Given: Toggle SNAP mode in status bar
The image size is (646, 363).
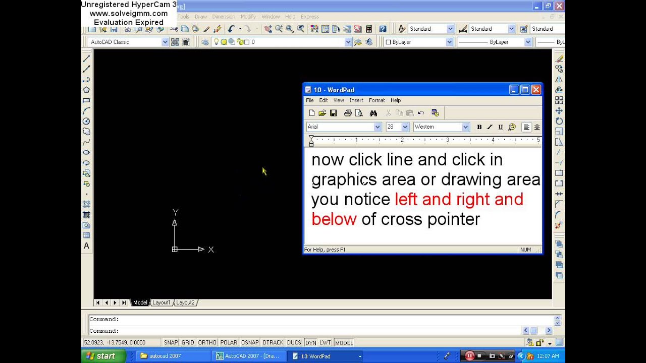Looking at the screenshot, I should tap(171, 342).
